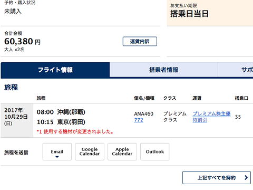Click the 便名/機種 column header
Screen dimensions: 253x190
click(x=144, y=98)
